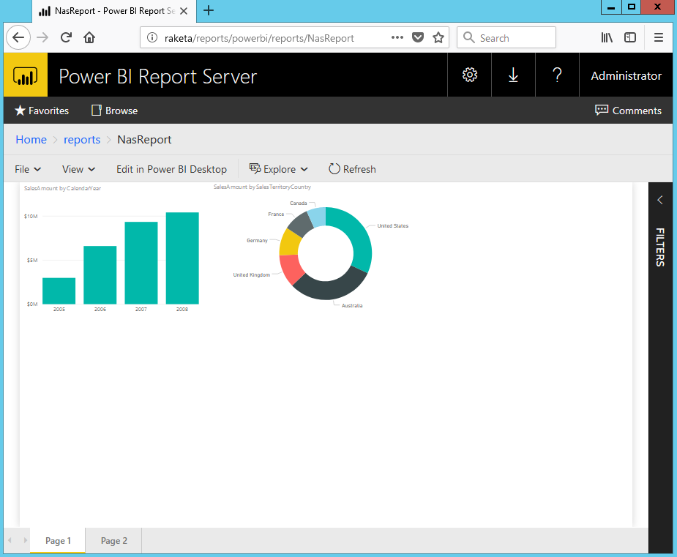Switch to Page 1 tab
This screenshot has height=557, width=677.
tap(58, 541)
